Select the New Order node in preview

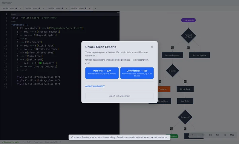point(189,20)
